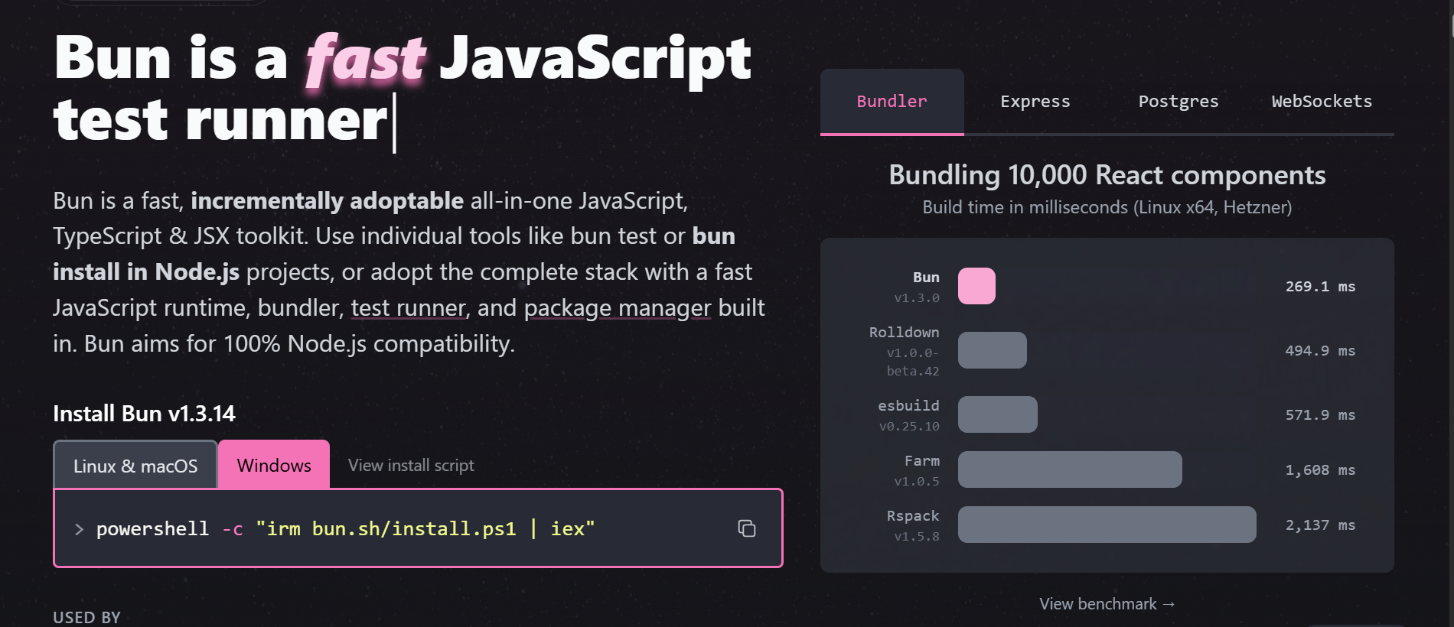Image resolution: width=1454 pixels, height=627 pixels.
Task: Click the 'Bundling 10,000 React components' title
Action: click(1107, 175)
